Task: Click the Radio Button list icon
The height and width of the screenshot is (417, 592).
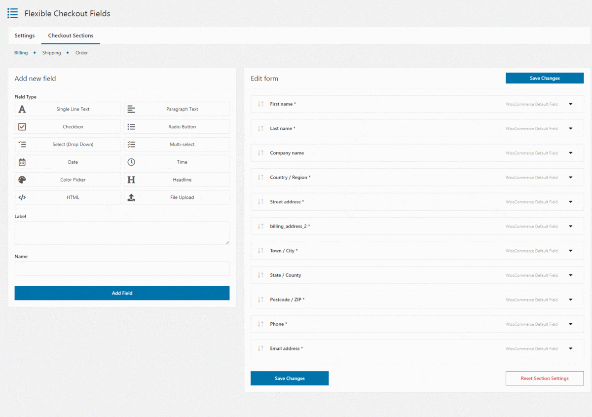Action: pos(131,127)
